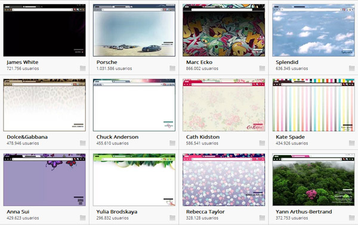Click the 721.756 usuarios count
Screen dimensions: 358x225
coord(23,68)
